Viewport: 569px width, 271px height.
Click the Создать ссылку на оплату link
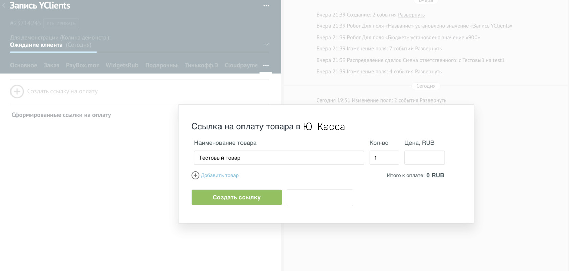62,91
